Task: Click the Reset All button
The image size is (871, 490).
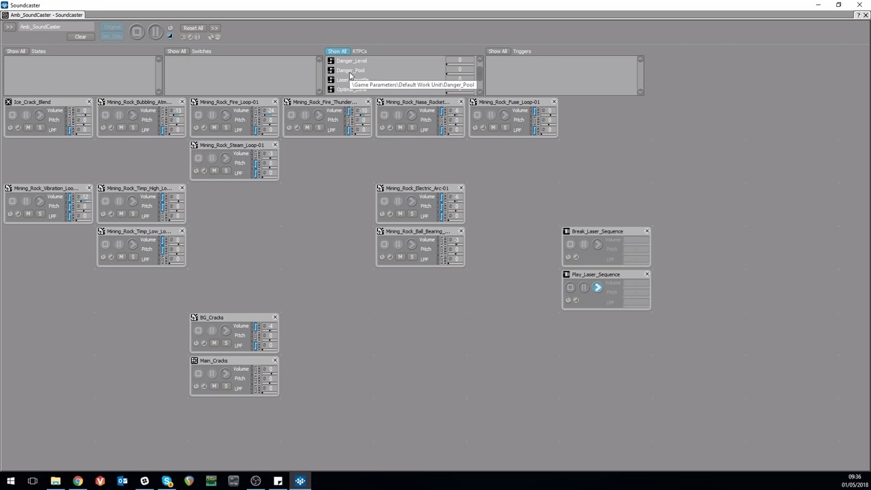Action: tap(193, 28)
